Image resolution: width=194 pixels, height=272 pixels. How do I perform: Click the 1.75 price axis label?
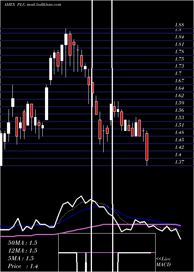(179, 59)
